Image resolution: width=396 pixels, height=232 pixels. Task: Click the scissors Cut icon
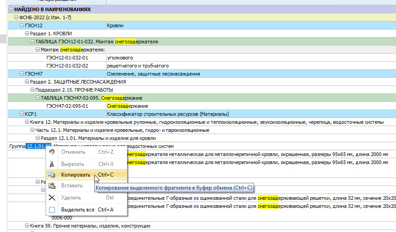[x=52, y=164]
